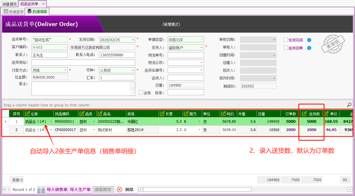Click the 删除 button
355x196 pixels.
pyautogui.click(x=126, y=189)
